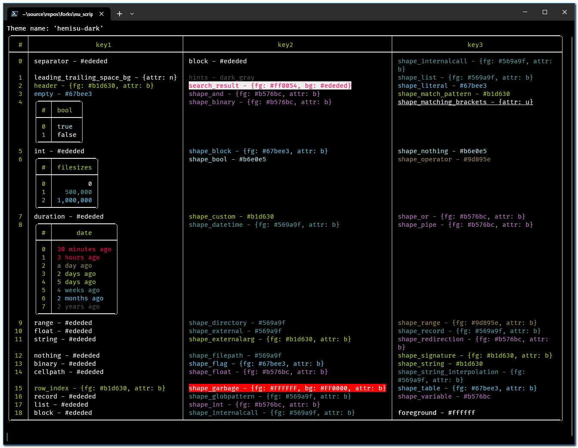Click the 'date' nested table header

(84, 233)
